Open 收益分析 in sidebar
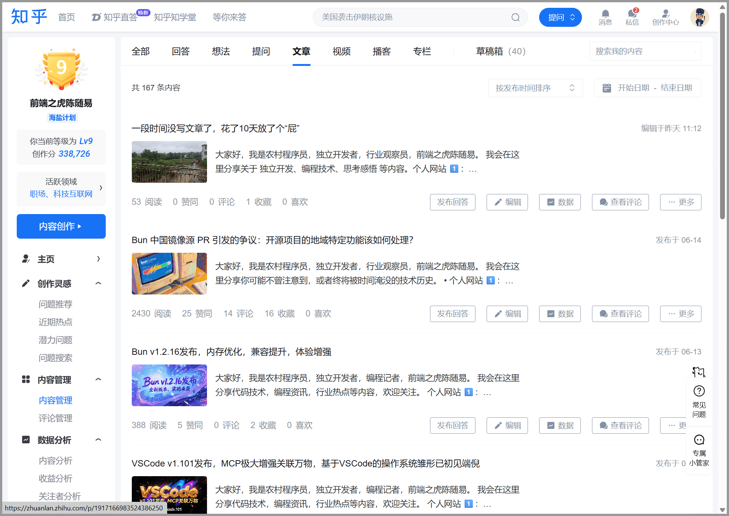Screen dimensions: 729x516 click(55, 478)
